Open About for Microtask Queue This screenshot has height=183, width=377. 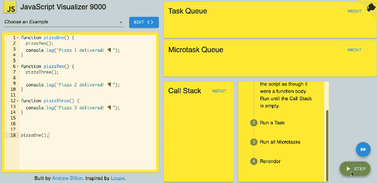(354, 50)
